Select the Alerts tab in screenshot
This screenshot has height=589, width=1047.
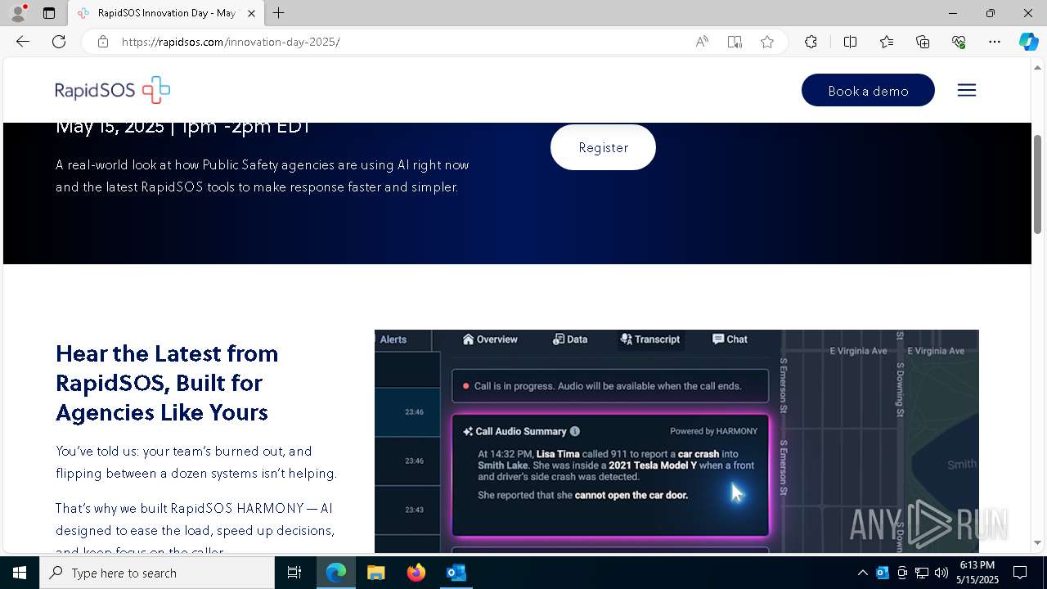click(x=393, y=339)
